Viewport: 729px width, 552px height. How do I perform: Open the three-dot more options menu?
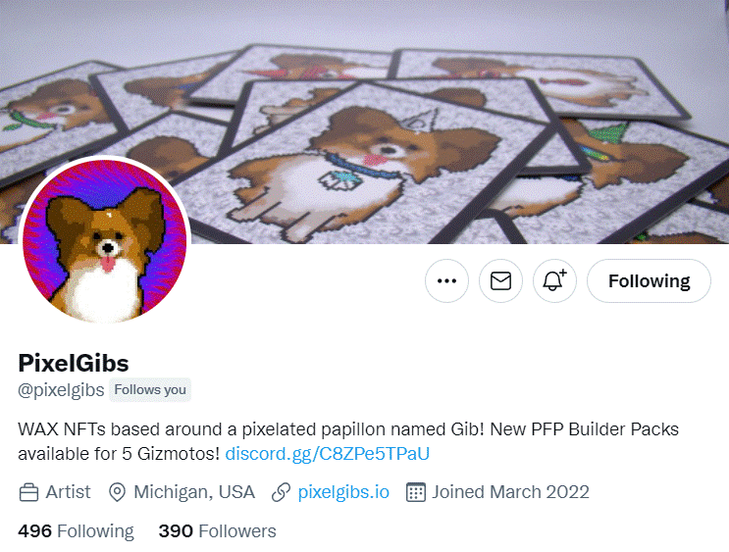tap(446, 280)
